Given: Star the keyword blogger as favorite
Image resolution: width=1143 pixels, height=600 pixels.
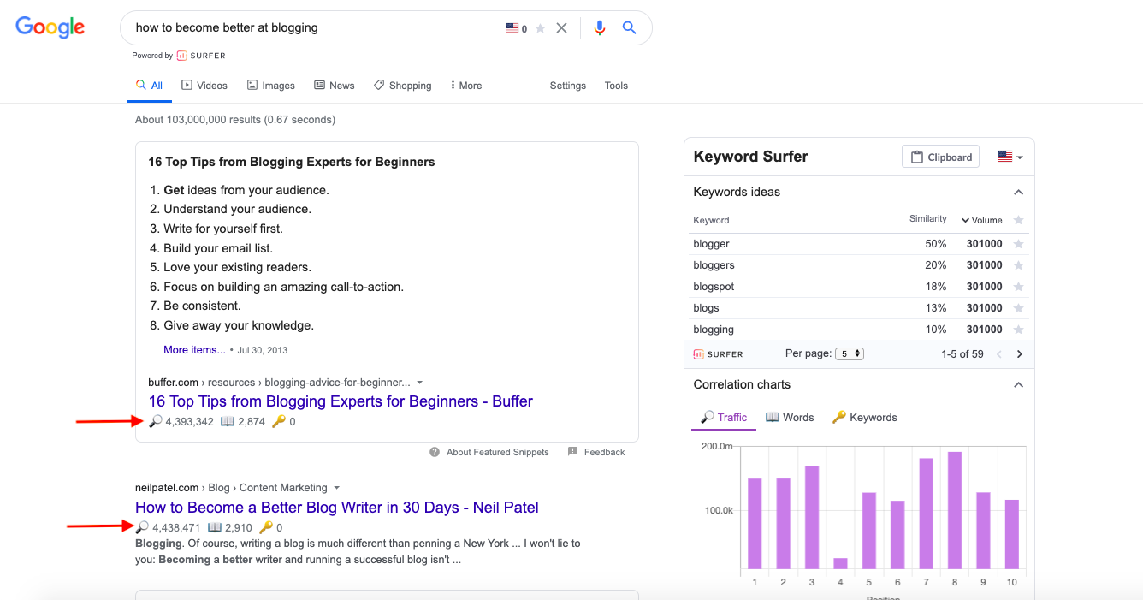Looking at the screenshot, I should [x=1018, y=243].
